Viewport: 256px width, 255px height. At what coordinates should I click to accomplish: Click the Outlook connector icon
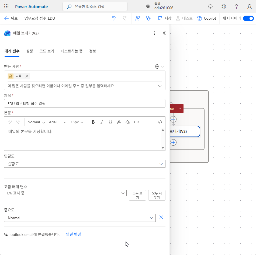[7, 33]
